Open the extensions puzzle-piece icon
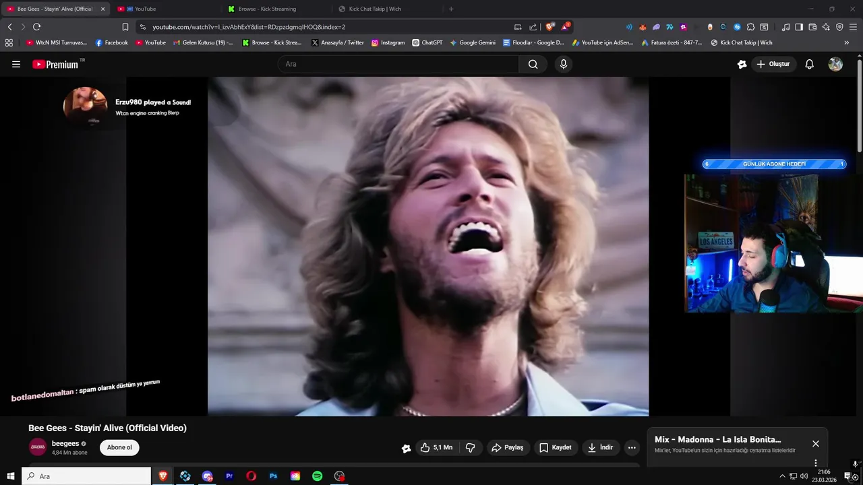The image size is (863, 485). tap(750, 27)
